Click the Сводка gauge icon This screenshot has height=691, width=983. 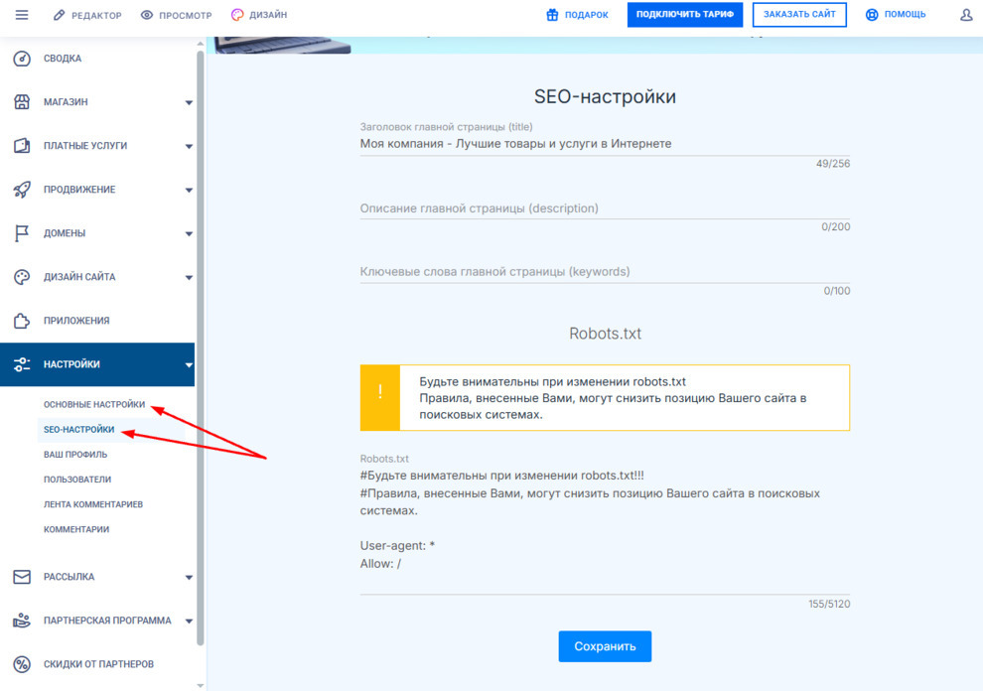click(22, 59)
